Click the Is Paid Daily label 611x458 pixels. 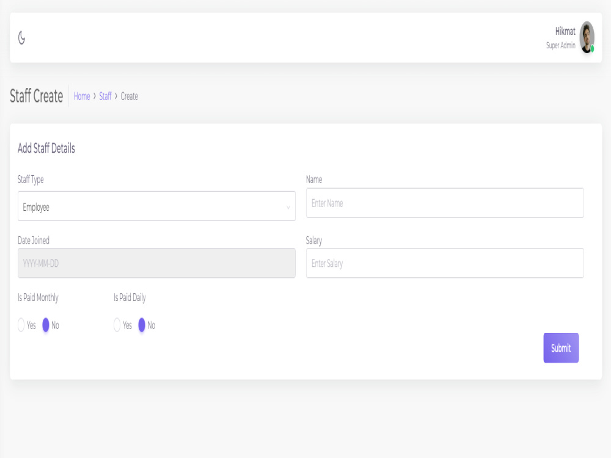pyautogui.click(x=130, y=297)
